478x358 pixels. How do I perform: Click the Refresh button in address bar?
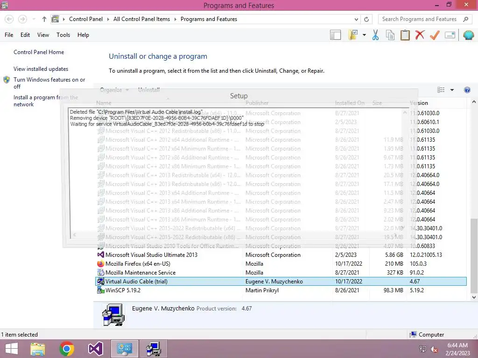pyautogui.click(x=366, y=19)
